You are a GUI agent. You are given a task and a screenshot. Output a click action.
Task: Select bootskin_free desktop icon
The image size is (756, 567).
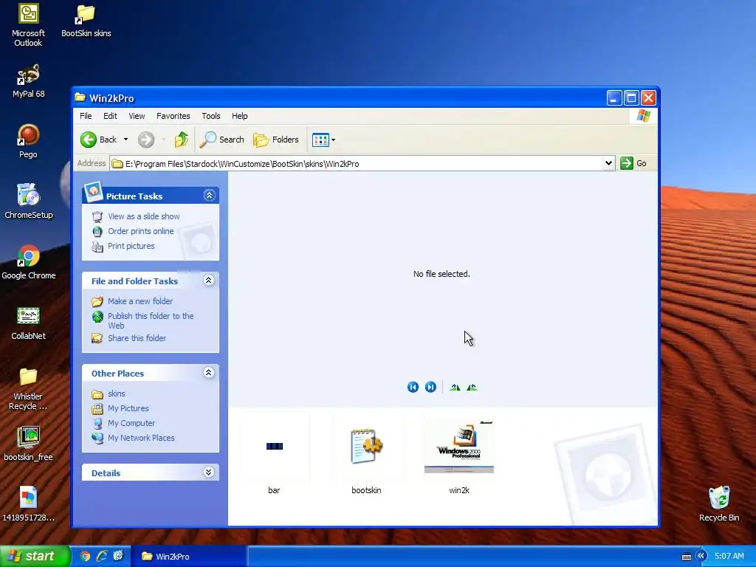(x=29, y=444)
